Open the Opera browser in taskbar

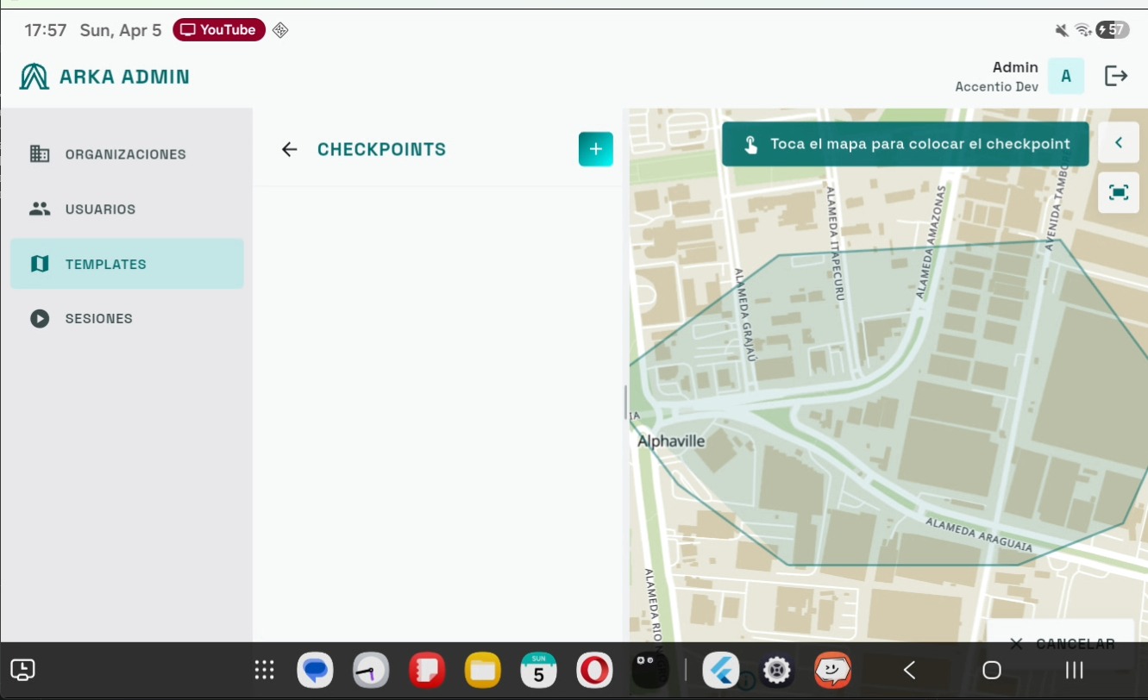coord(593,670)
